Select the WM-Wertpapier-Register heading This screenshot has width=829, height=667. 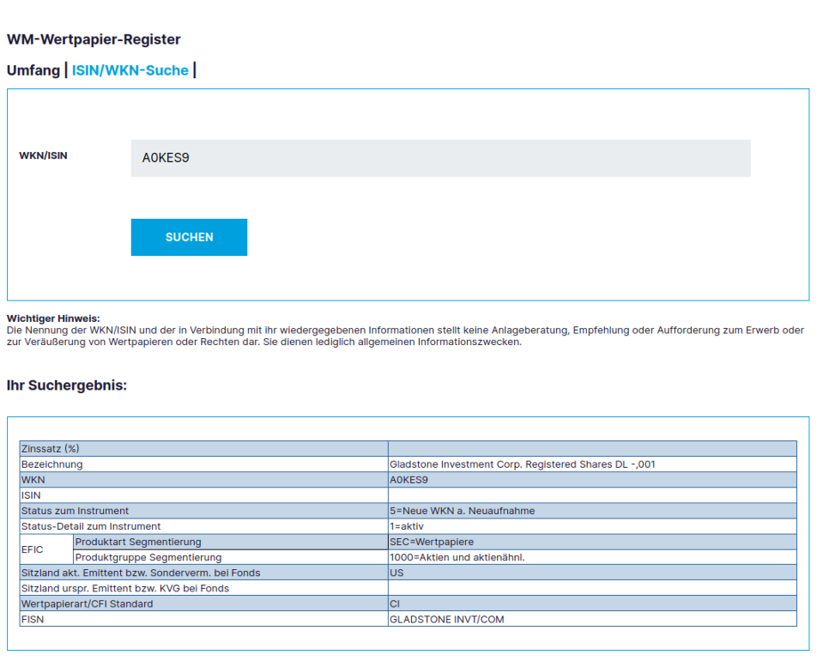tap(93, 39)
